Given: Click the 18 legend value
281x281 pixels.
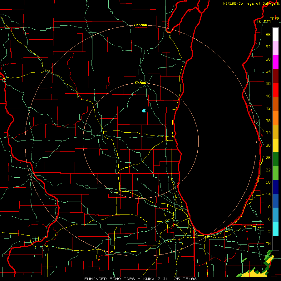Looking at the screenshot, I should click(268, 182).
